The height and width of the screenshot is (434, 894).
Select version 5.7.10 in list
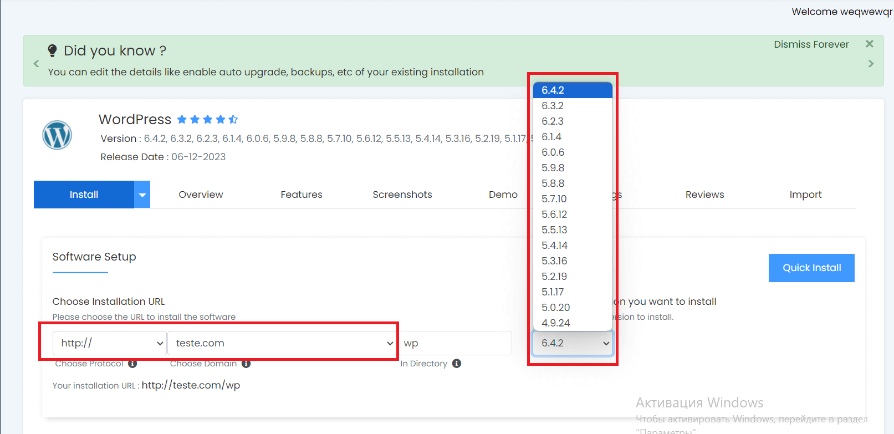coord(573,199)
